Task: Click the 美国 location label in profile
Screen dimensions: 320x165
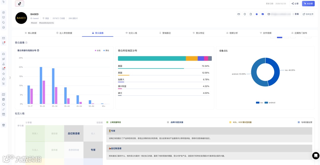Action: [46, 18]
